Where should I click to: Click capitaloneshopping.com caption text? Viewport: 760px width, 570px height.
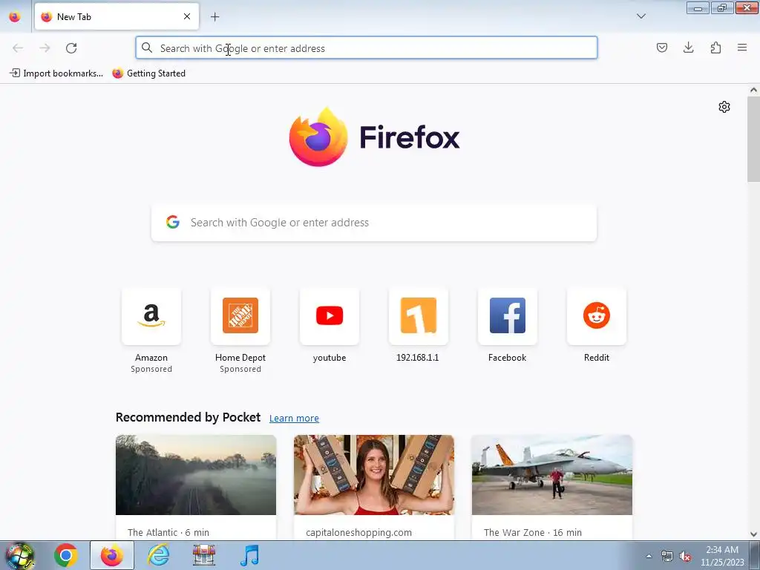click(358, 532)
